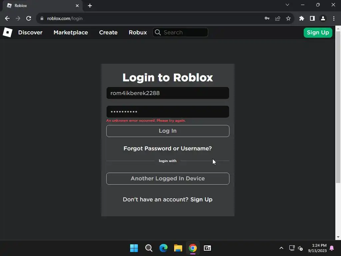Click the Roblox logo in navbar
Image resolution: width=341 pixels, height=256 pixels.
(x=7, y=32)
